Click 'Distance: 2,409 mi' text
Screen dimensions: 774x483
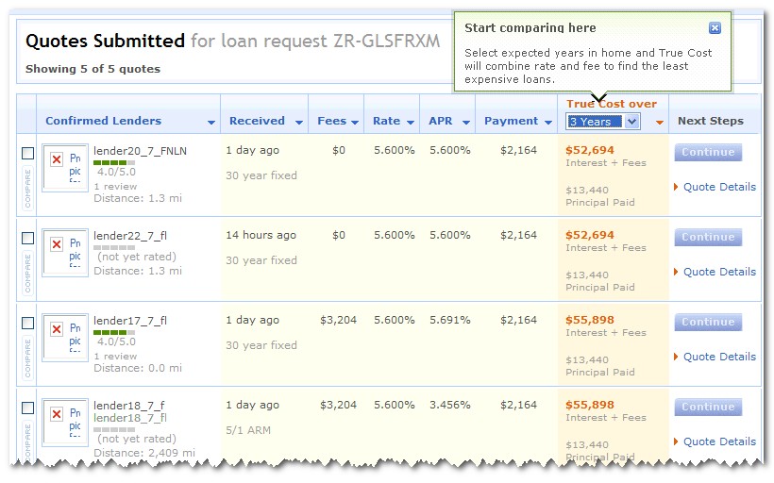point(144,453)
